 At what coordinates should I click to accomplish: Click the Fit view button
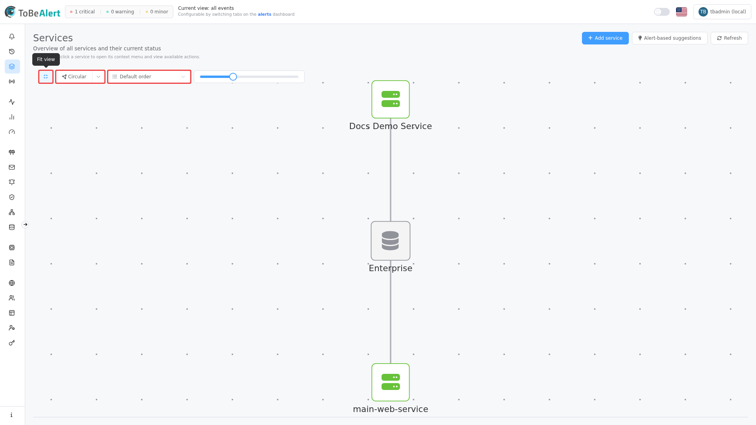(x=46, y=77)
